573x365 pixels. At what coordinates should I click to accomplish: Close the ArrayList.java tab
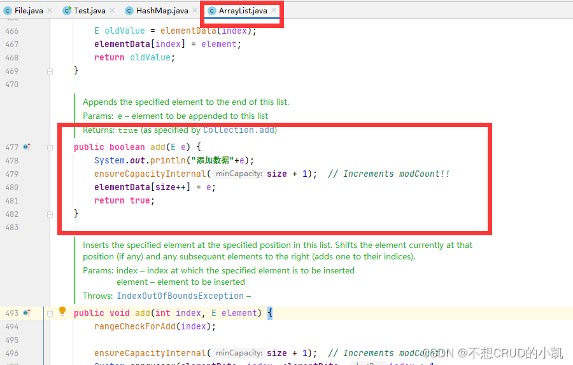tap(274, 10)
